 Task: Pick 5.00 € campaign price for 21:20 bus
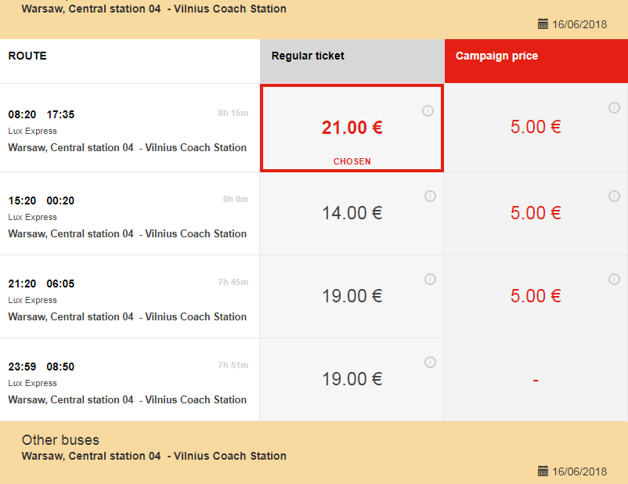pos(536,297)
